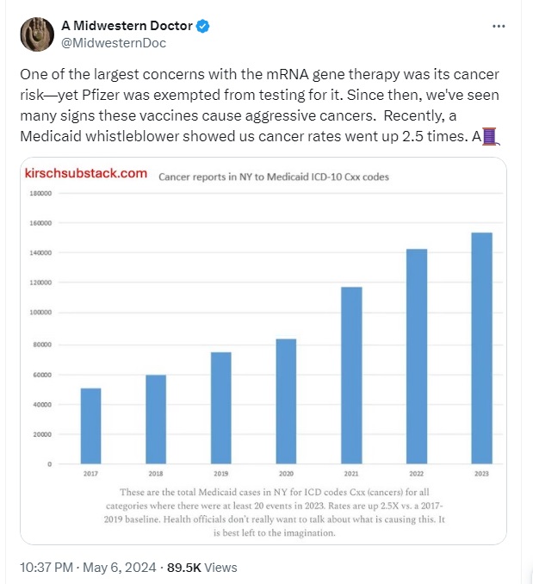Click the chart caption below the bars
This screenshot has height=584, width=533.
coord(275,513)
